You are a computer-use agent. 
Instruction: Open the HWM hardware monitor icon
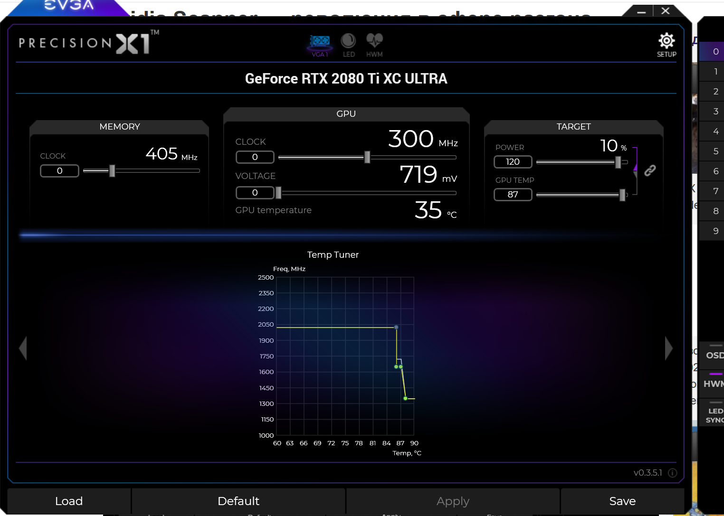click(x=374, y=45)
